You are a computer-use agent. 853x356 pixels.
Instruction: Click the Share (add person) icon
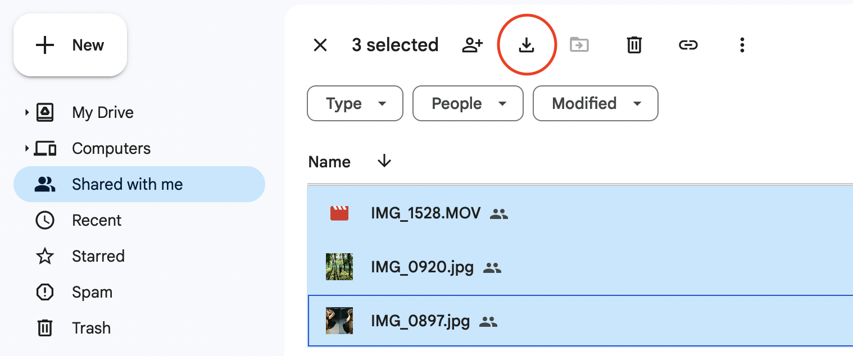point(473,45)
